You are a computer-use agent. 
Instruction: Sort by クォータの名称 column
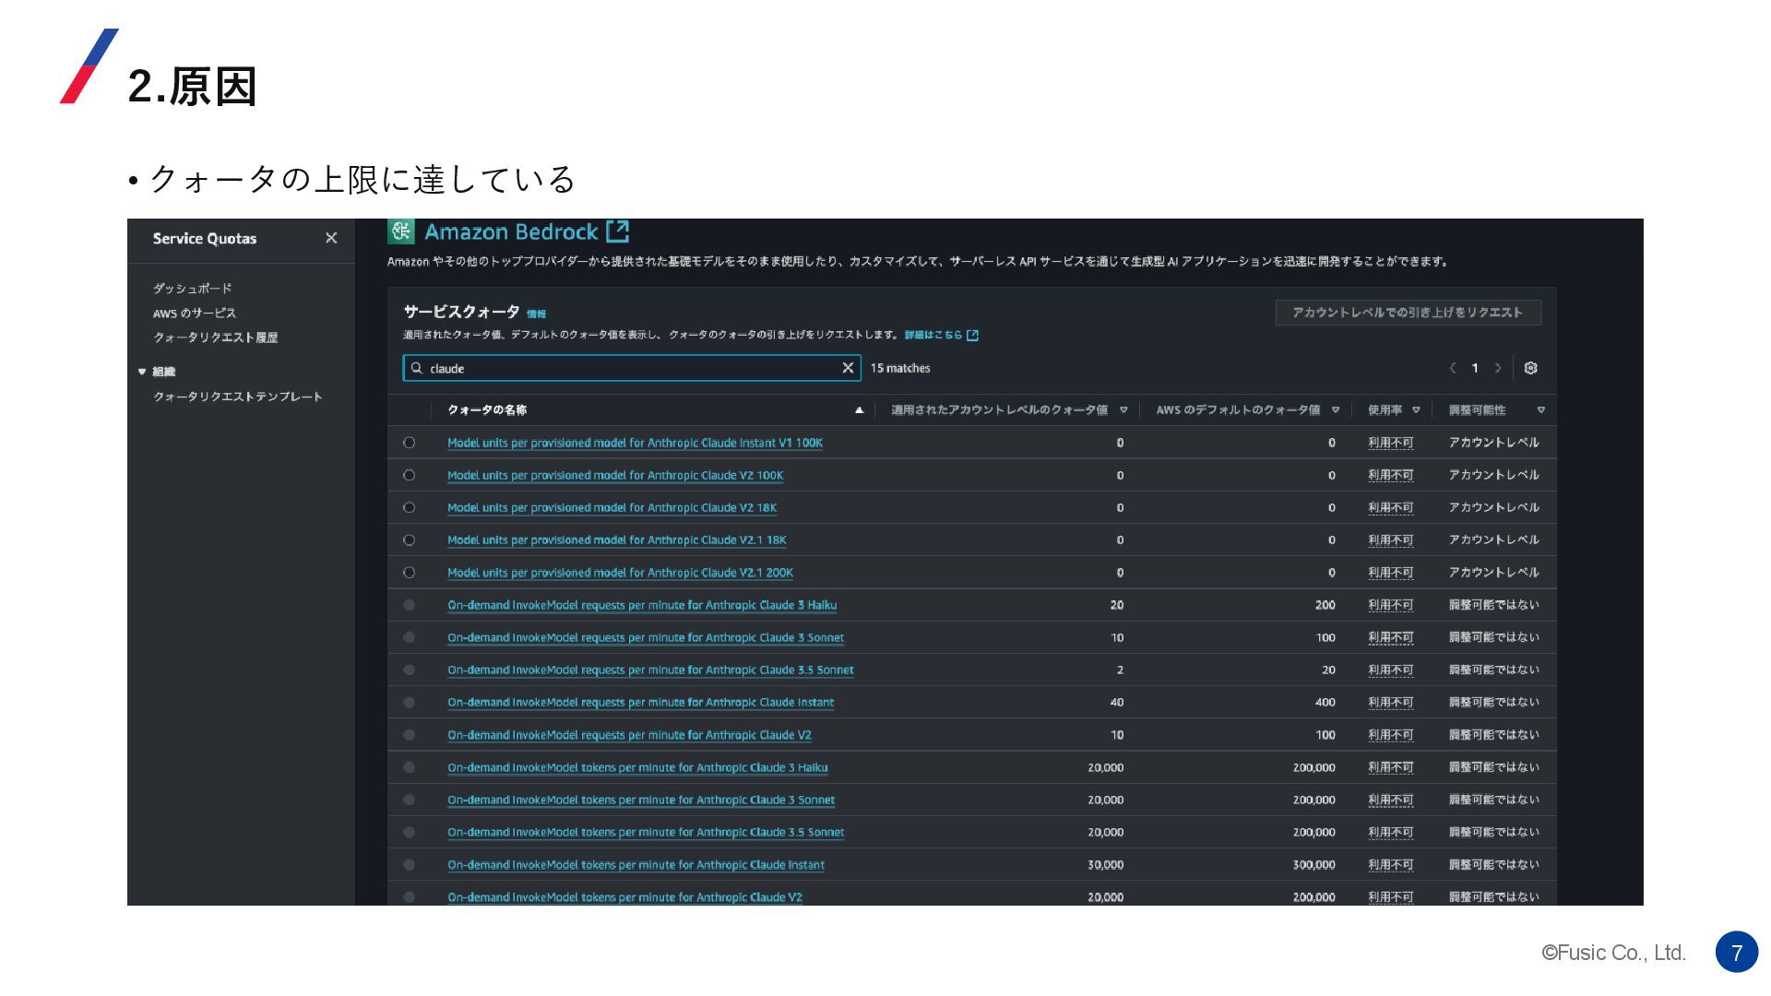(487, 409)
